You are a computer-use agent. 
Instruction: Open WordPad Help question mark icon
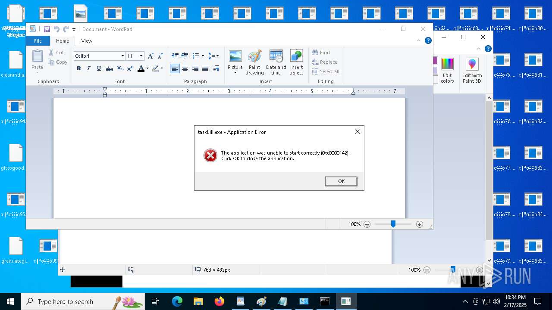[x=428, y=40]
